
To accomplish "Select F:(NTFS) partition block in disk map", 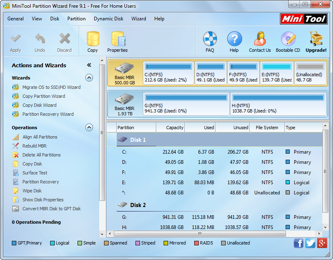I will 243,73.
